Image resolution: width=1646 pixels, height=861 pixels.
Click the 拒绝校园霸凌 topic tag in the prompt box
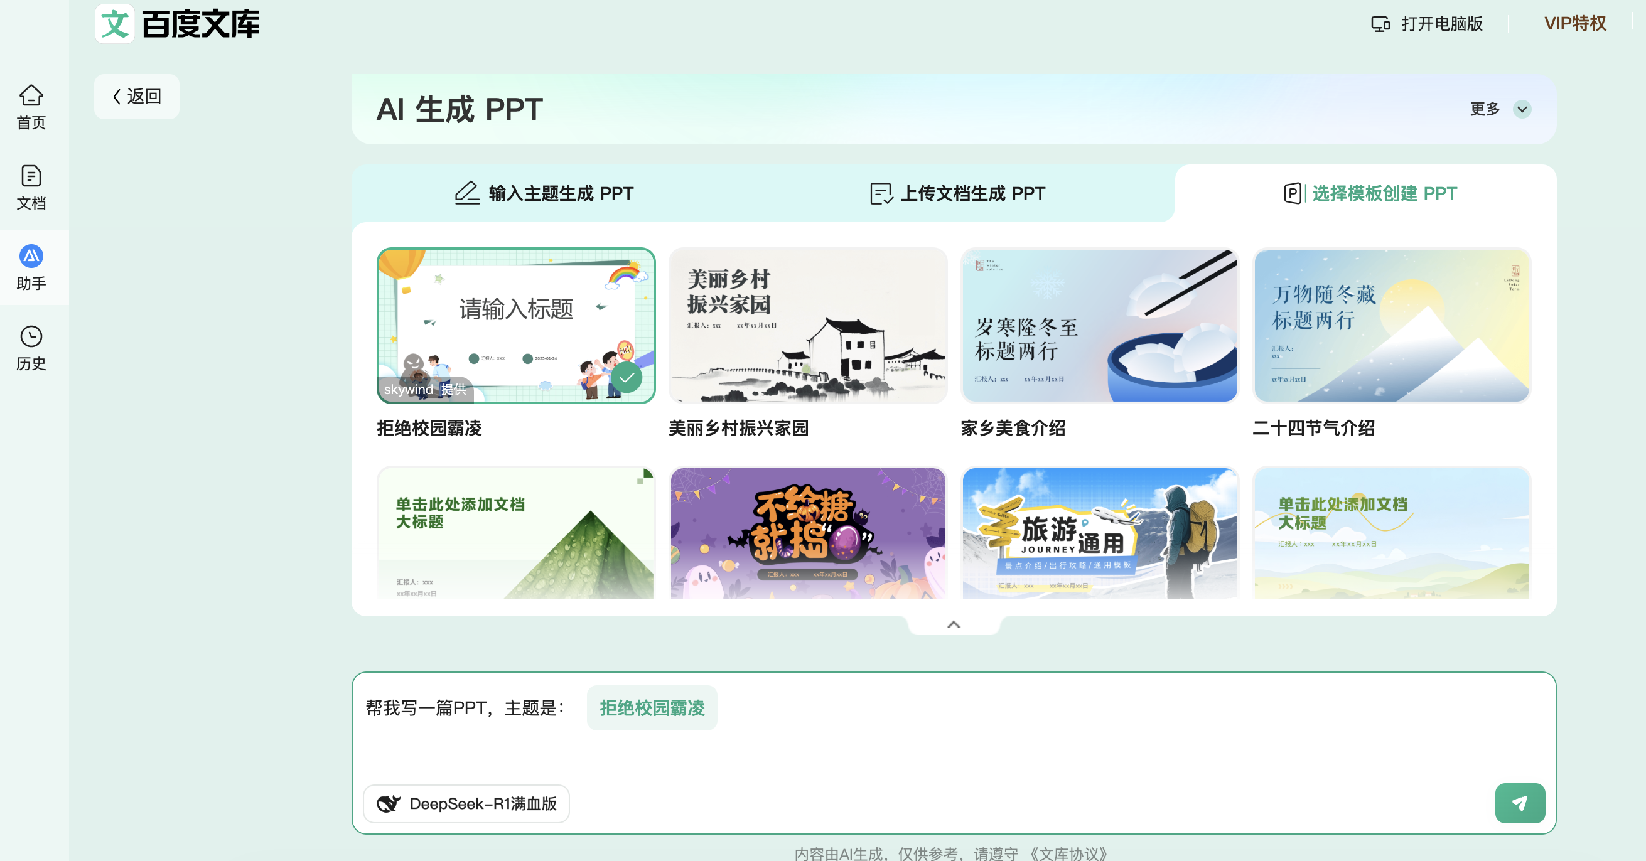652,708
